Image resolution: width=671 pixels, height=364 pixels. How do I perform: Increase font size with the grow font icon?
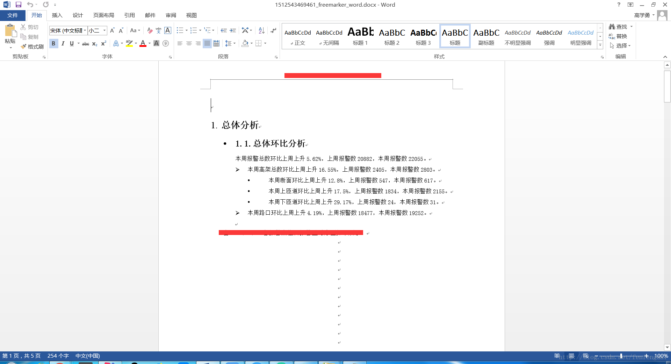[x=112, y=30]
